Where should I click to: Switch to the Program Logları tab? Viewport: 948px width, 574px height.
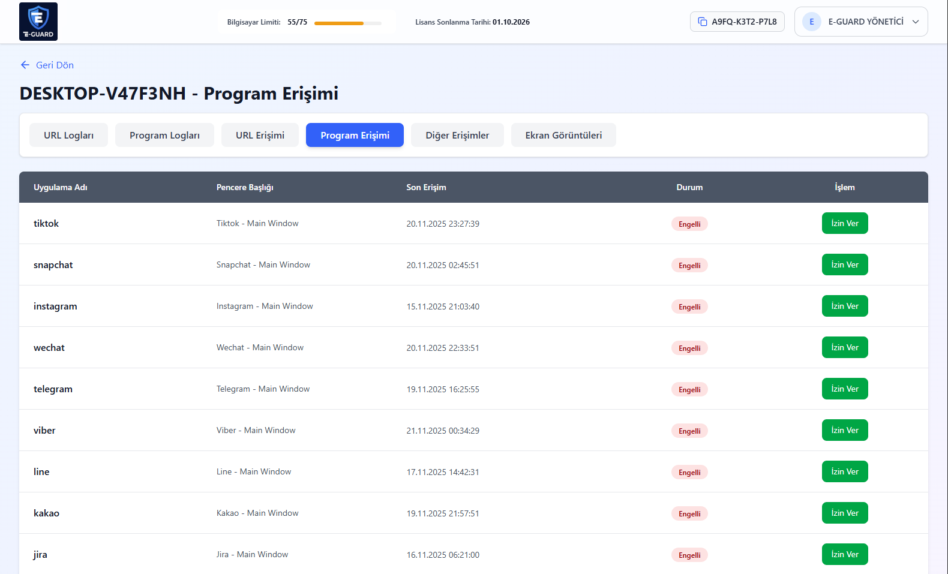tap(164, 135)
